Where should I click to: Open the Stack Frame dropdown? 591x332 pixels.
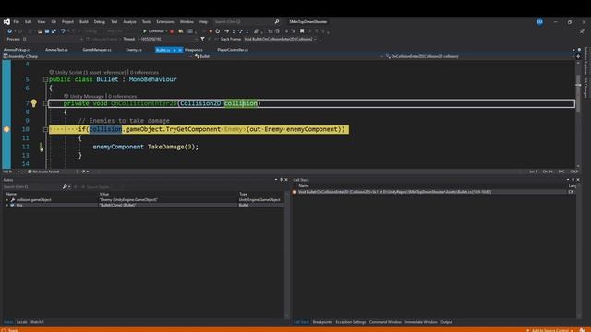(280, 39)
